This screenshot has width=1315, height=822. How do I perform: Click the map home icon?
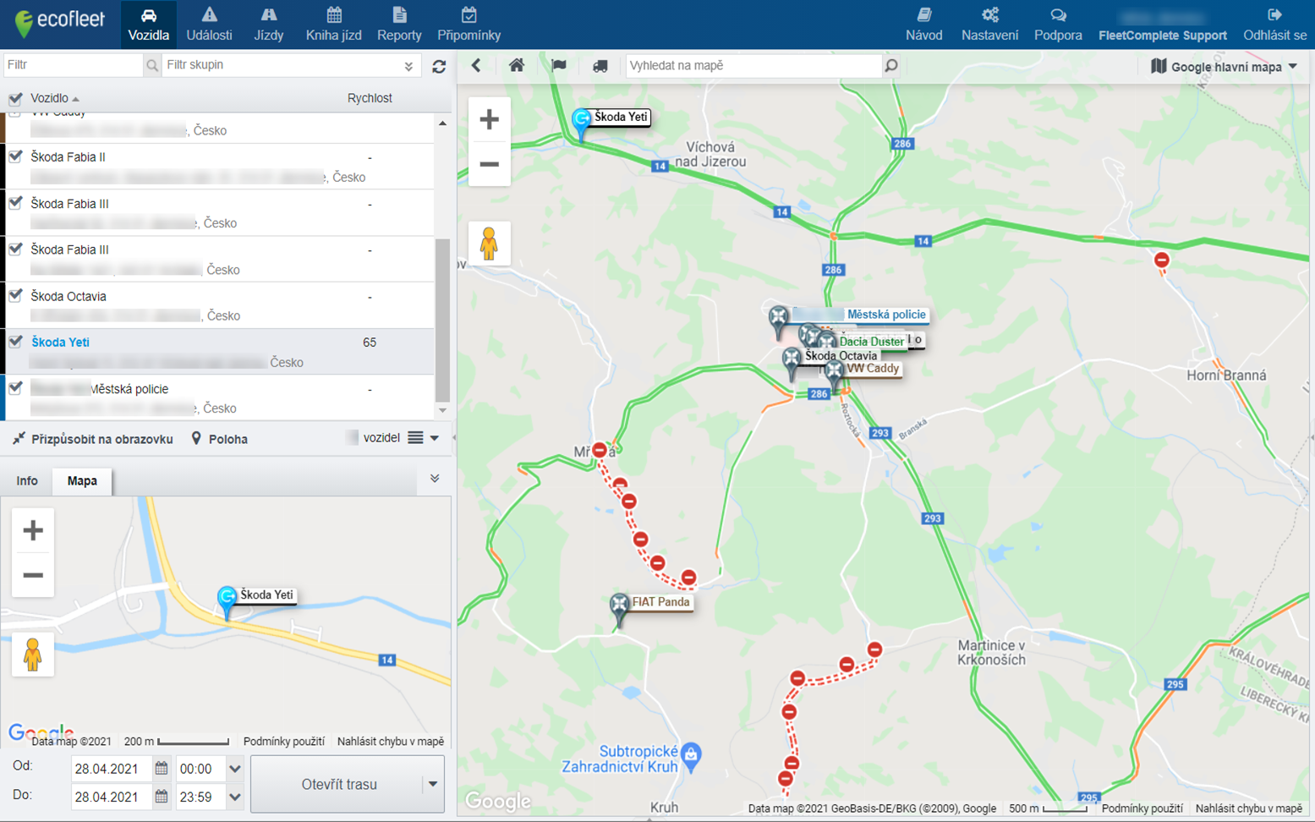(517, 65)
